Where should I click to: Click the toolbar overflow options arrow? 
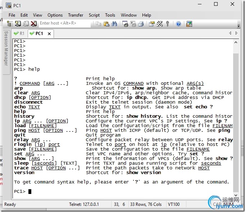coord(239,26)
